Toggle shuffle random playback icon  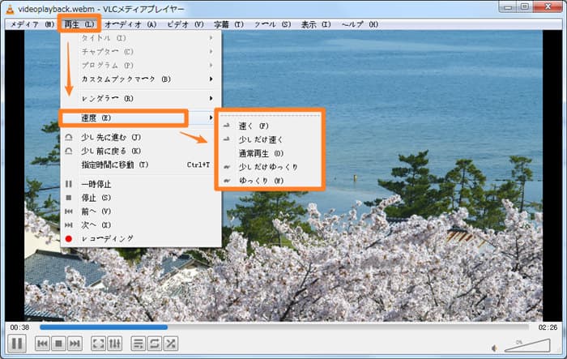[170, 344]
